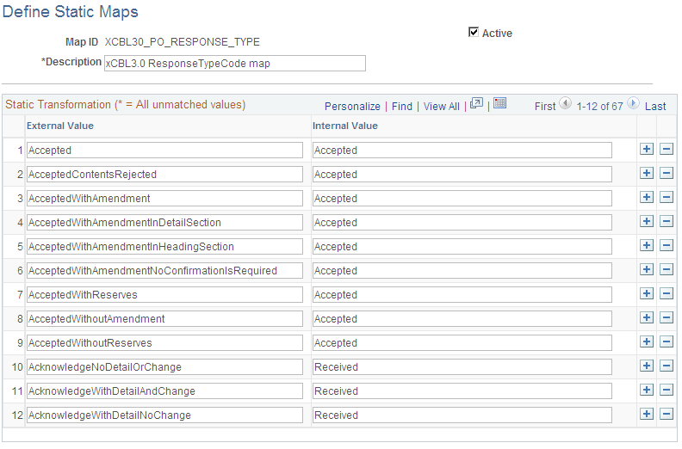This screenshot has height=449, width=682.
Task: Add a row after AcceptedWithAmendmentNoConfirmationIsRequired
Action: tap(647, 269)
